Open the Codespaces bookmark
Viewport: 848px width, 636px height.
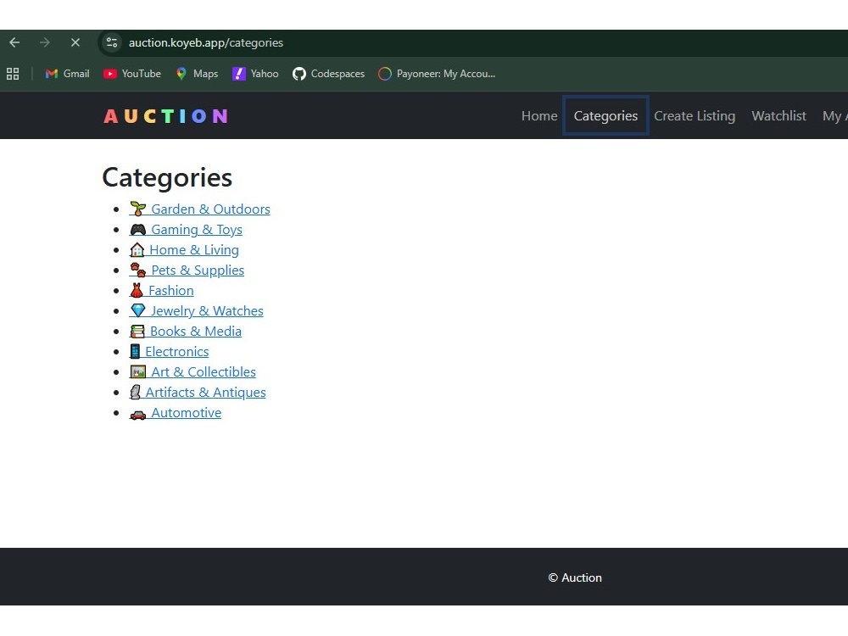pos(329,74)
